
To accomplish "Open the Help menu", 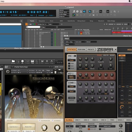I will [x=2, y=1].
